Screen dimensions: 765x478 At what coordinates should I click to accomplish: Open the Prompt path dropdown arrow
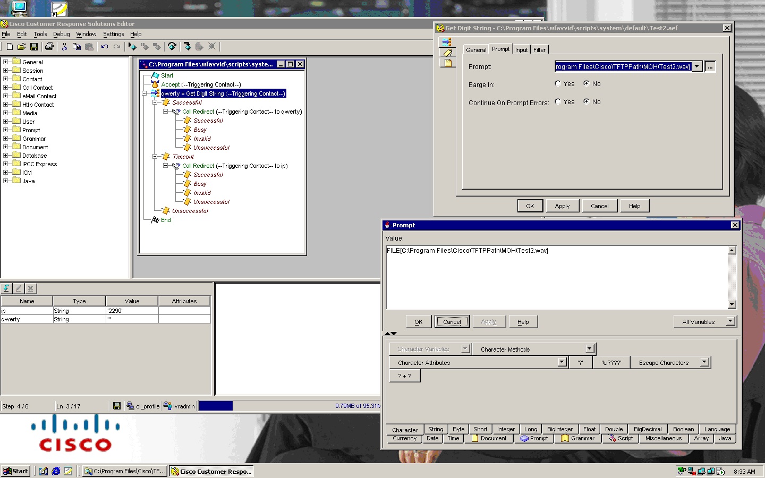[x=698, y=66]
